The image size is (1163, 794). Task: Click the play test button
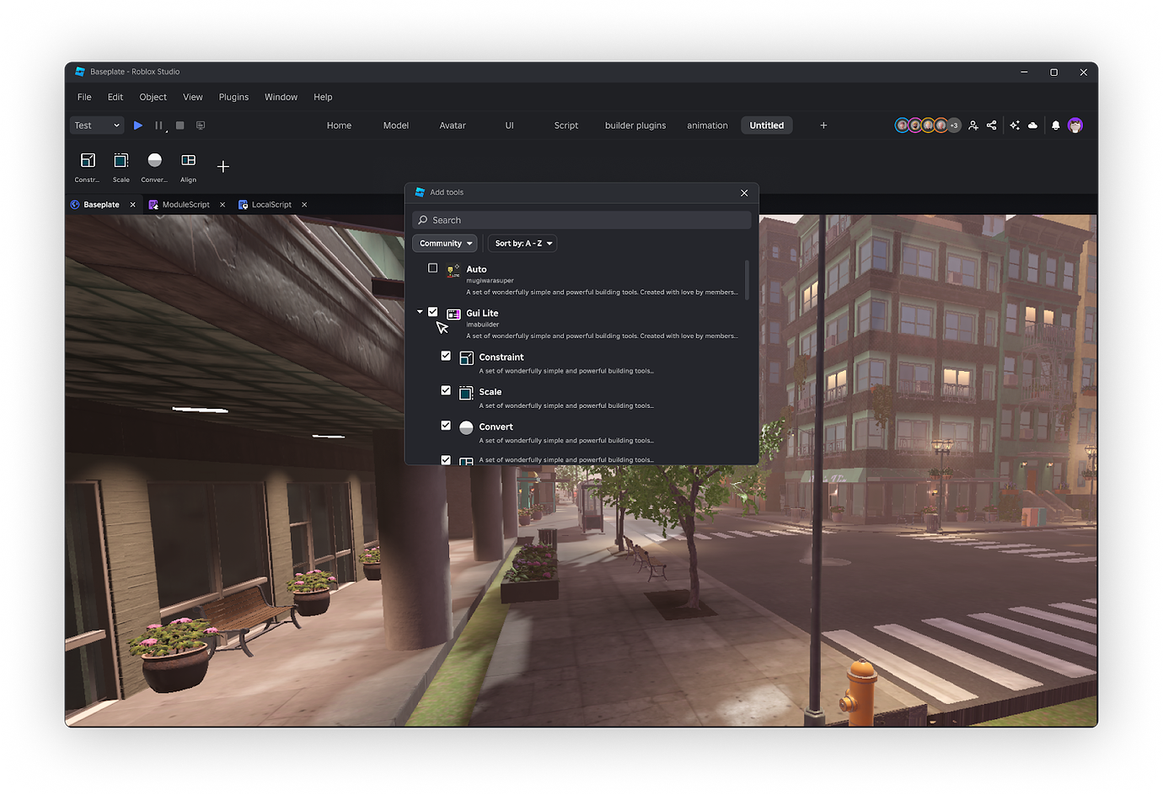(138, 125)
